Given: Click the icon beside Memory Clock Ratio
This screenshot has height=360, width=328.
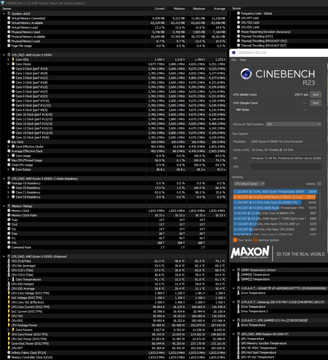Looking at the screenshot, I should 9,215.
